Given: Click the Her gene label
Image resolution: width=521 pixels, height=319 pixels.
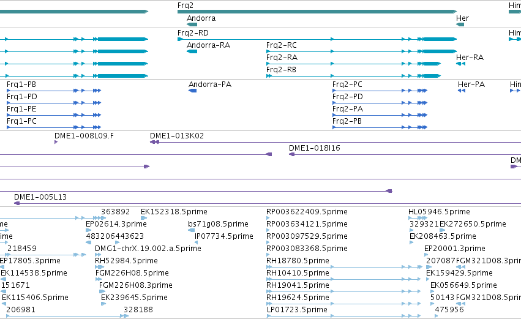Looking at the screenshot, I should 462,18.
